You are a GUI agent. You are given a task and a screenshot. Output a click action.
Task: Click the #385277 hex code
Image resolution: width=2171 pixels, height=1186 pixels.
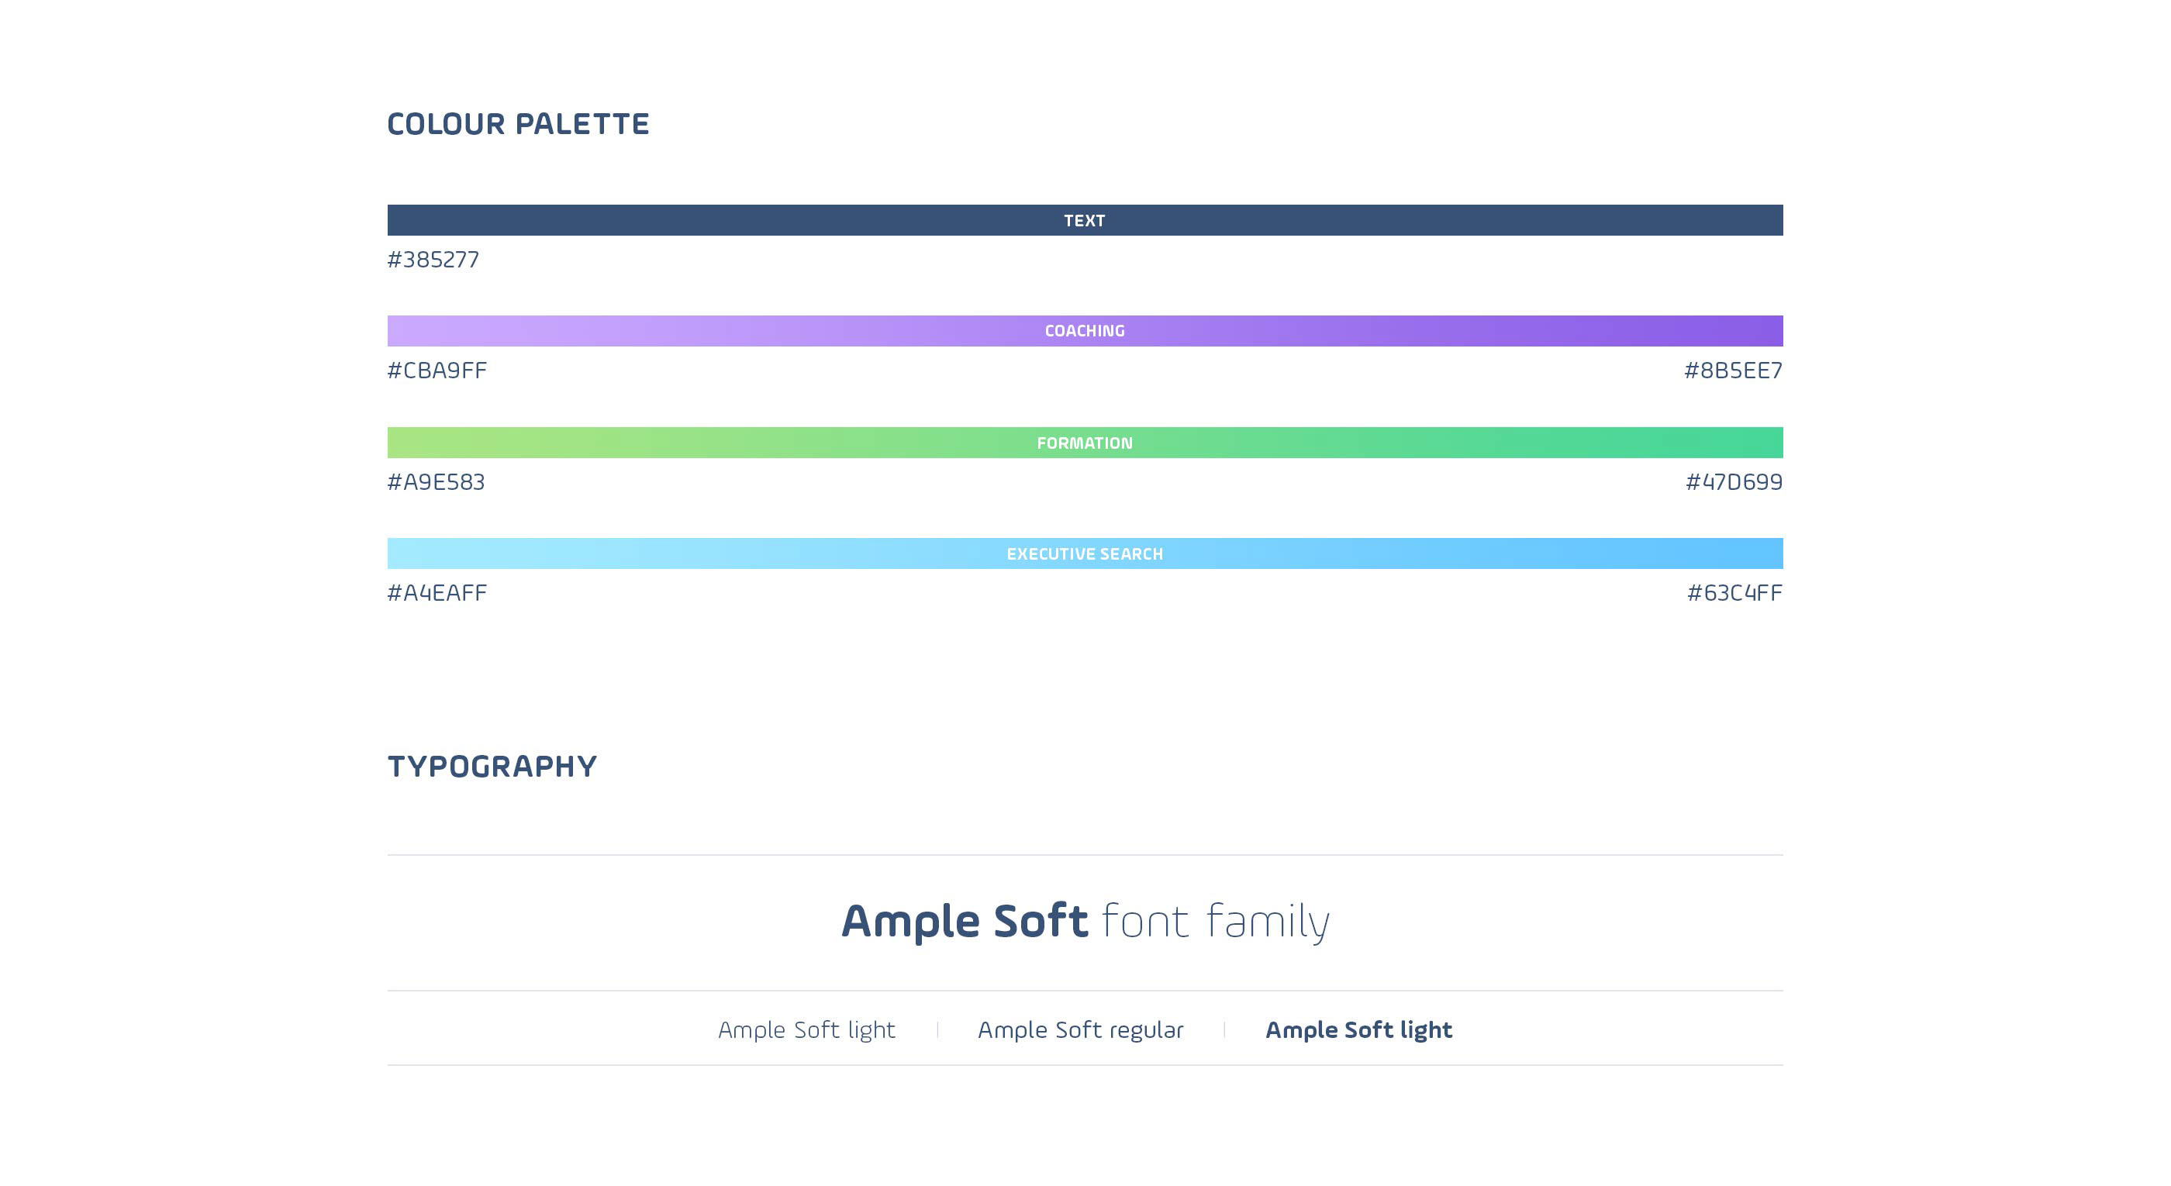[x=433, y=260]
